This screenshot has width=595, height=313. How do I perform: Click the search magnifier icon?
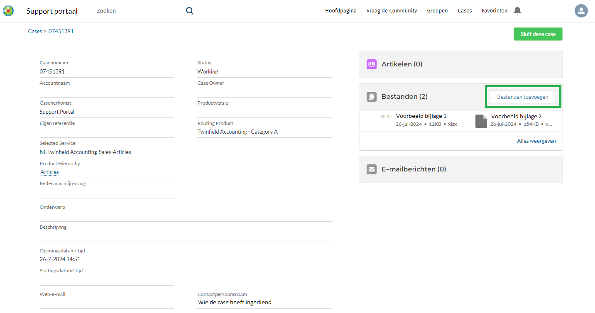(x=190, y=11)
